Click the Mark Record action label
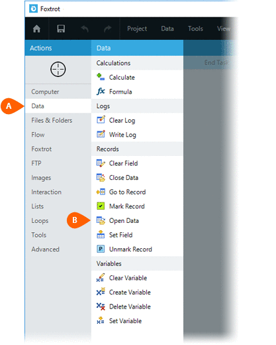 [x=127, y=206]
